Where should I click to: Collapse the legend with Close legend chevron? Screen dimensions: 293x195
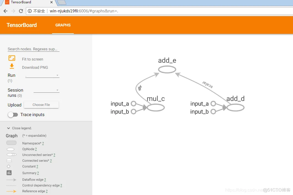coord(9,128)
